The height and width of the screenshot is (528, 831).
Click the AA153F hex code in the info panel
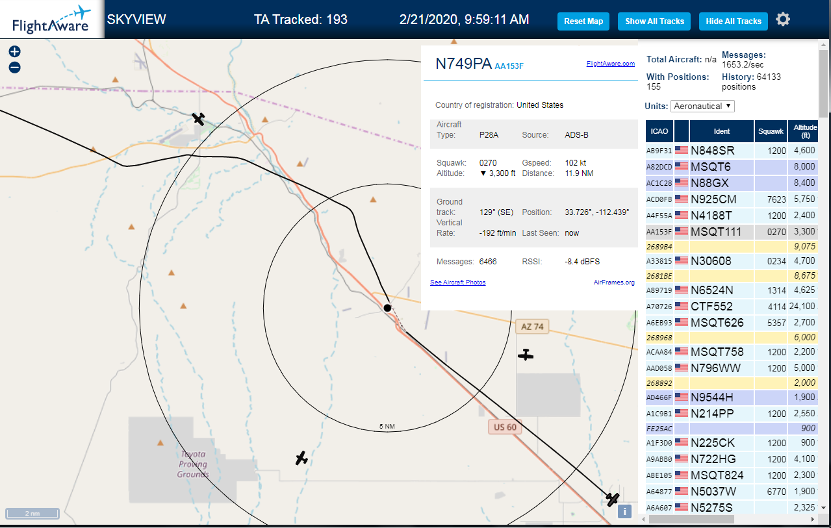[509, 66]
